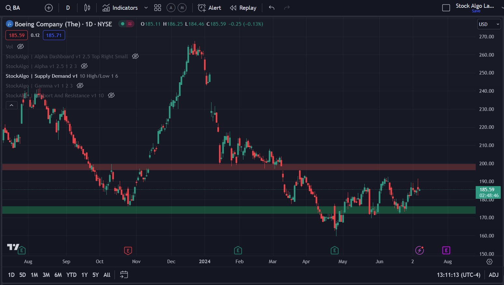
Task: Open the red October earnings marker
Action: point(128,250)
